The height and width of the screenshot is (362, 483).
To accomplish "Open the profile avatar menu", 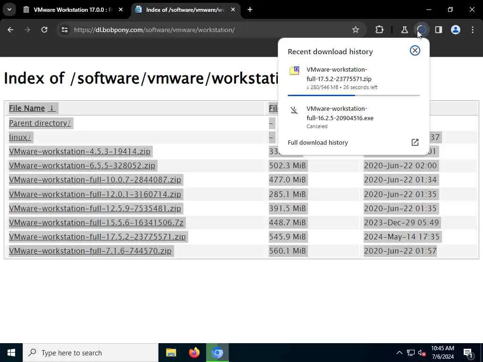I will 456,30.
